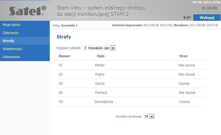Click the Stam-View header title
Viewport: 221px width, 135px height.
pos(101,11)
